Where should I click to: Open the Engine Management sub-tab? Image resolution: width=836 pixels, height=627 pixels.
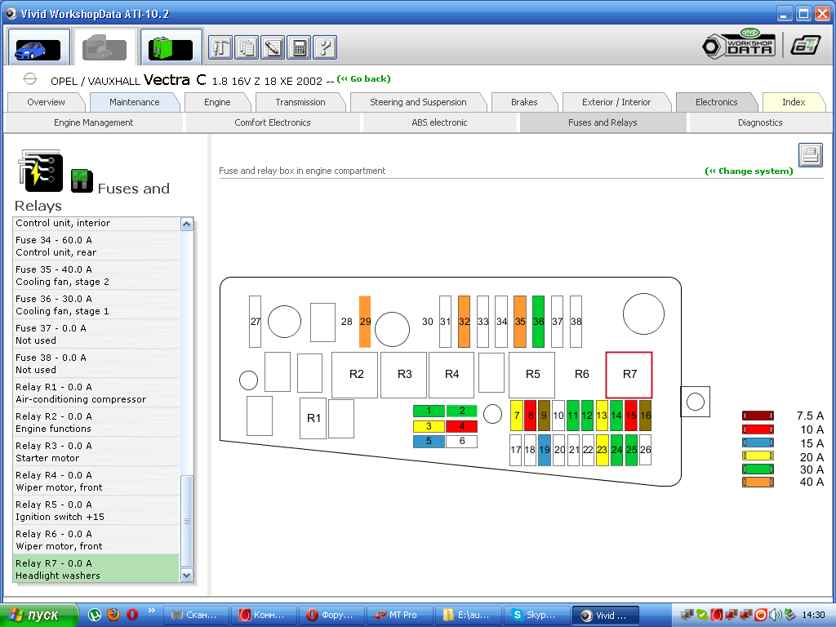[x=93, y=122]
